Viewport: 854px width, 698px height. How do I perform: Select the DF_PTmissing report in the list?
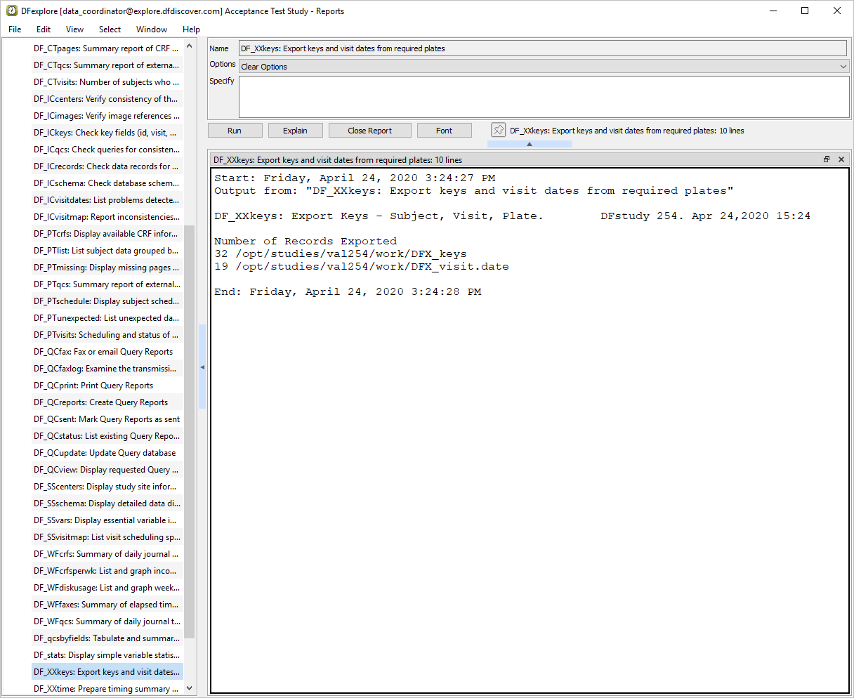click(105, 268)
